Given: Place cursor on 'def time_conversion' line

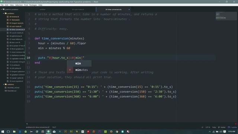Looking at the screenshot, I should [x=59, y=38].
